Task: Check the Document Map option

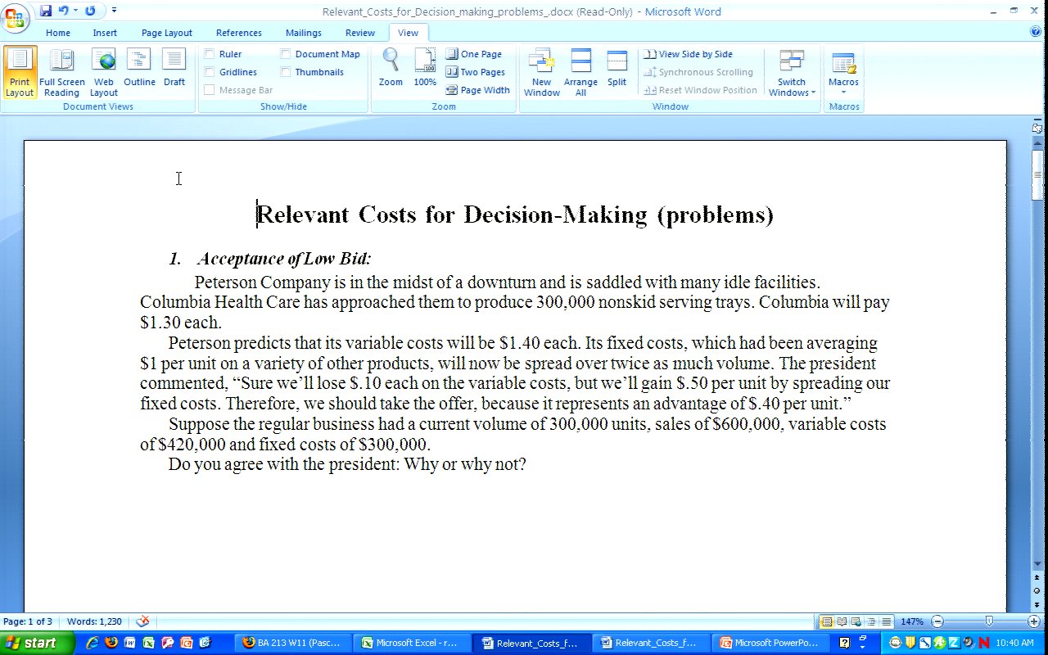Action: pos(286,54)
